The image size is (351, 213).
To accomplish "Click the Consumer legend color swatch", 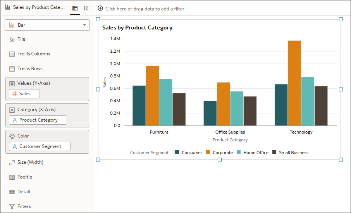I will pos(177,153).
